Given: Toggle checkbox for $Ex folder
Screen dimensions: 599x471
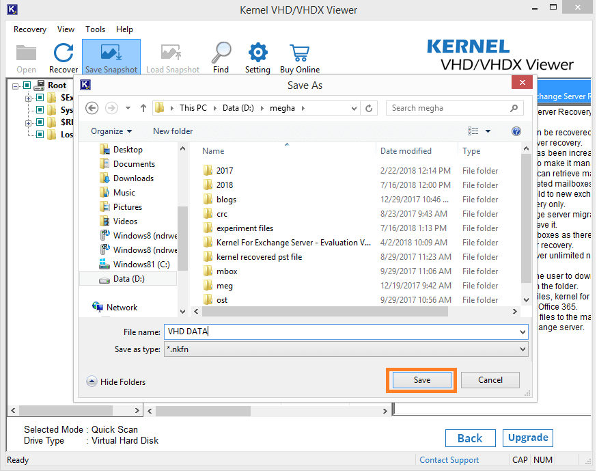Looking at the screenshot, I should [40, 98].
